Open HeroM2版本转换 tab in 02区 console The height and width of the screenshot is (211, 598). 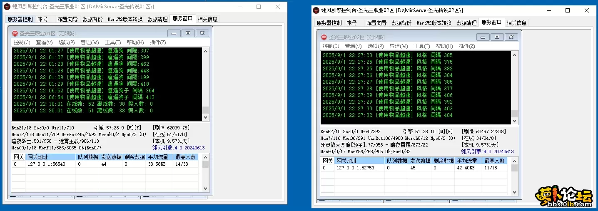(434, 23)
